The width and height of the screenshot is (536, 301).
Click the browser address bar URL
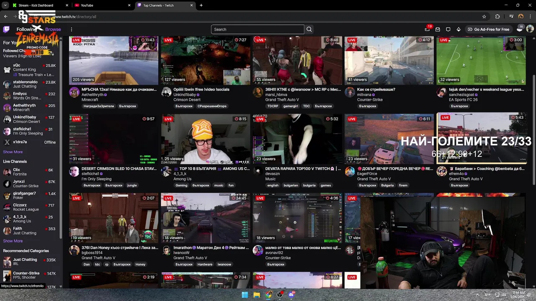[x=74, y=17]
